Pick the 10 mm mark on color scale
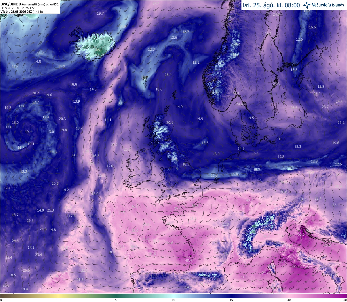This screenshot has width=347, height=302. coord(173,300)
